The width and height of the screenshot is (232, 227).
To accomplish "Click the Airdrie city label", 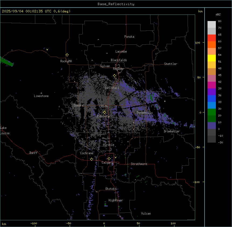I will (108, 145).
